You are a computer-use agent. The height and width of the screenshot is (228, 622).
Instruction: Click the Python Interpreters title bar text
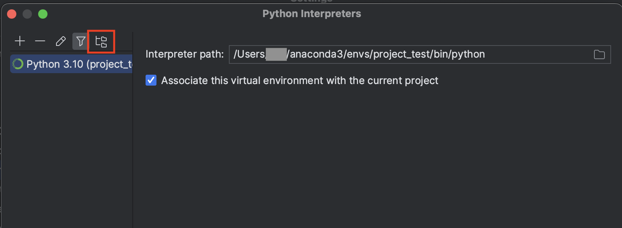tap(312, 14)
